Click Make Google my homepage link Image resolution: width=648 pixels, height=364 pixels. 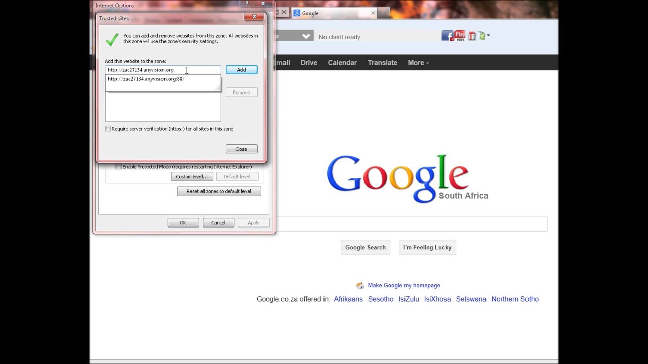pos(404,285)
